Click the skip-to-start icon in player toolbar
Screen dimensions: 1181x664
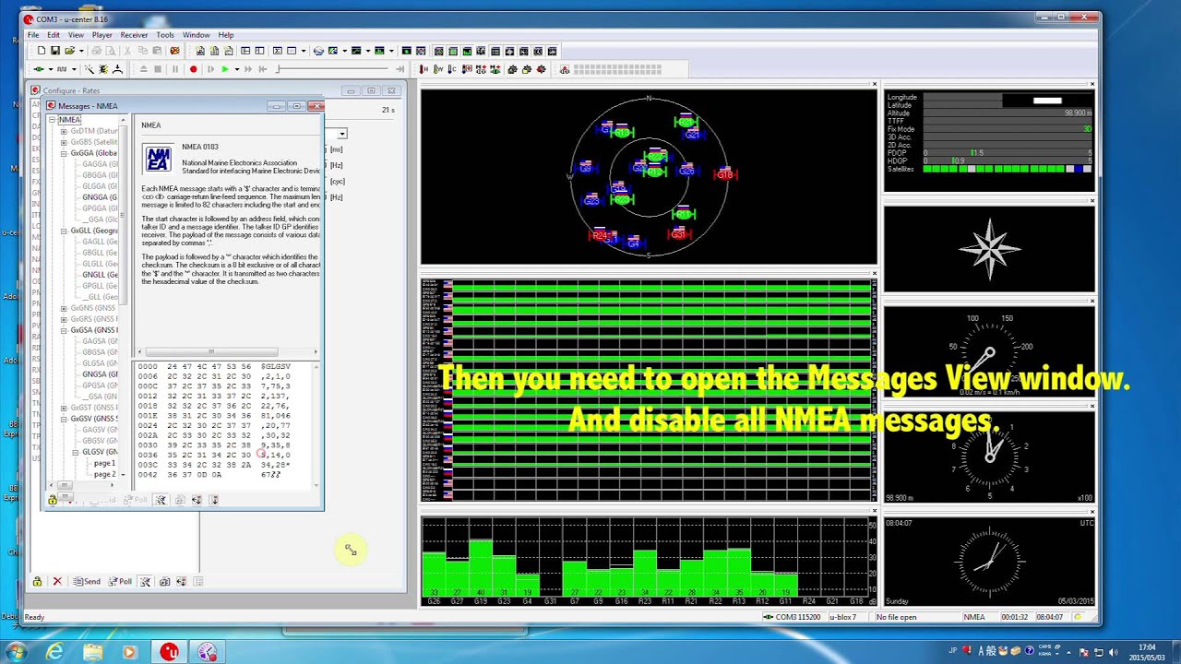[263, 69]
